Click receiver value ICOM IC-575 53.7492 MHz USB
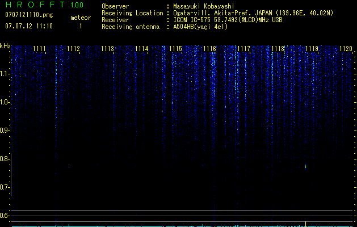 (228, 20)
